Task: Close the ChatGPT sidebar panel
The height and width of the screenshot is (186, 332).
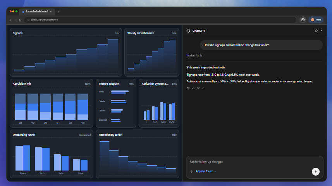Action: 322,31
